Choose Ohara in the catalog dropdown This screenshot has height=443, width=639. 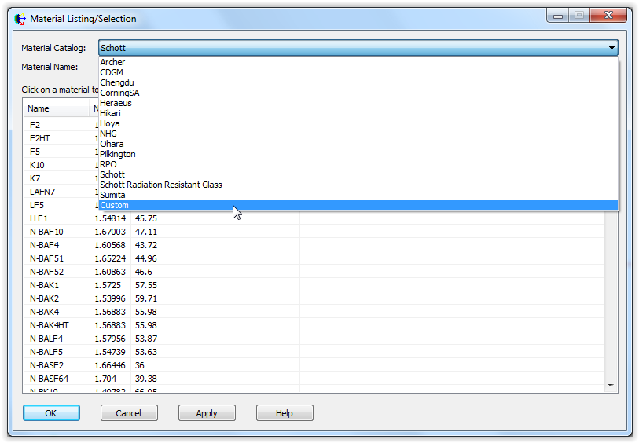112,144
